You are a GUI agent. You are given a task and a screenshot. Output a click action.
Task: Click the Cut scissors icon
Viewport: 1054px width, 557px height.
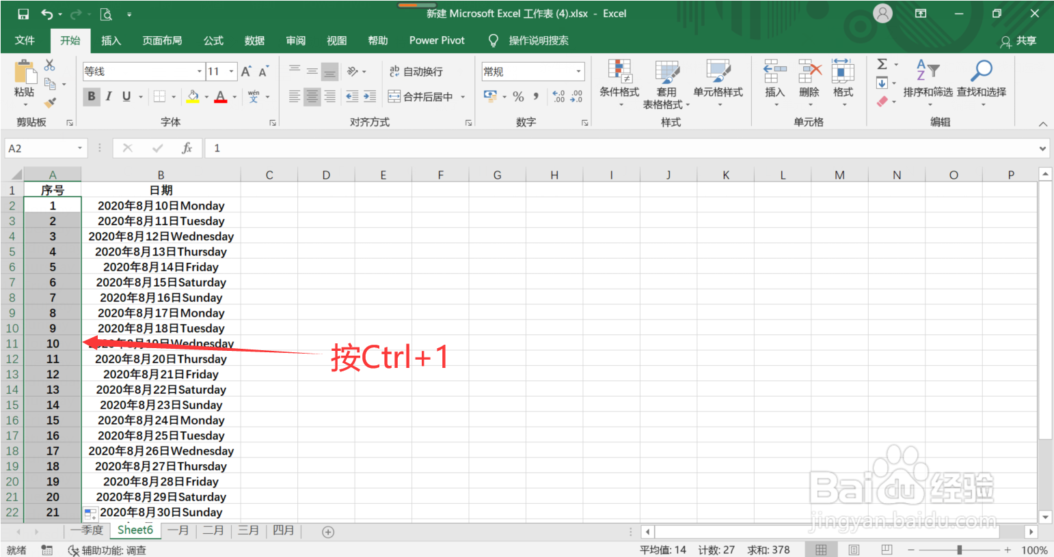click(x=49, y=65)
